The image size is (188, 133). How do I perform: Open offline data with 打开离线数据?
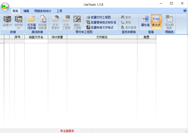[x=32, y=22]
